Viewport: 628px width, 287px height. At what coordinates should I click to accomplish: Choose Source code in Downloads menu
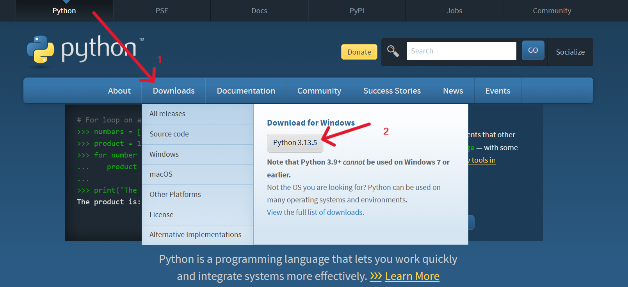coord(169,134)
